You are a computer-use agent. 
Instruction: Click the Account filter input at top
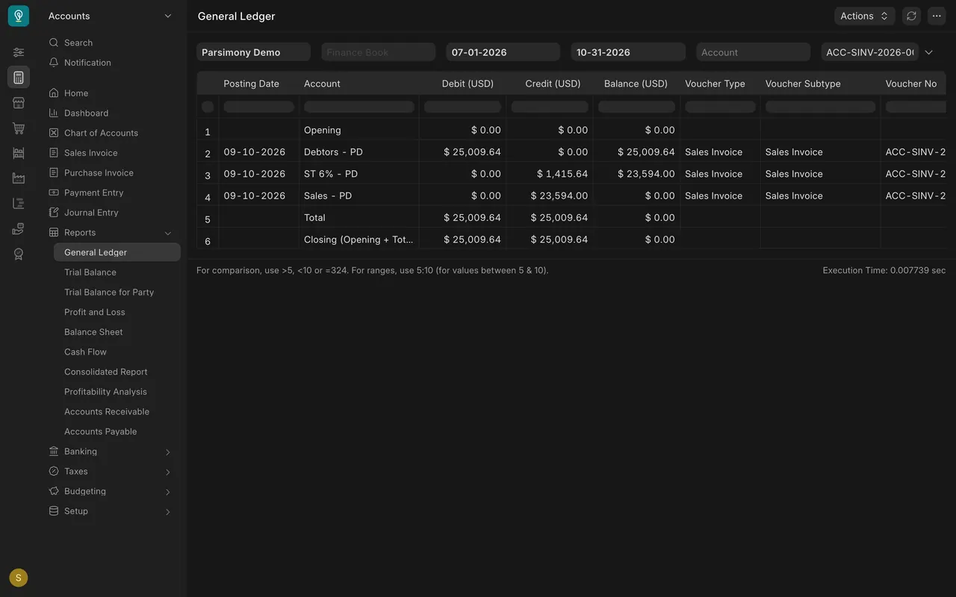pos(753,52)
